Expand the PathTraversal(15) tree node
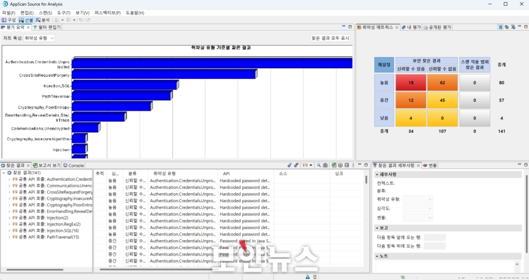This screenshot has height=280, width=529. (9, 237)
